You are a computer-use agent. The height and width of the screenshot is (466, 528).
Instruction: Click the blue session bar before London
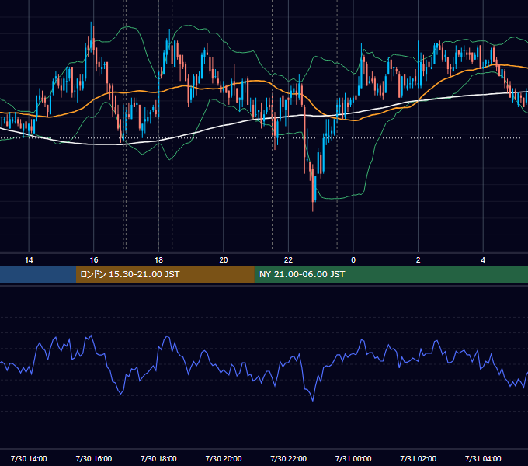pos(38,274)
